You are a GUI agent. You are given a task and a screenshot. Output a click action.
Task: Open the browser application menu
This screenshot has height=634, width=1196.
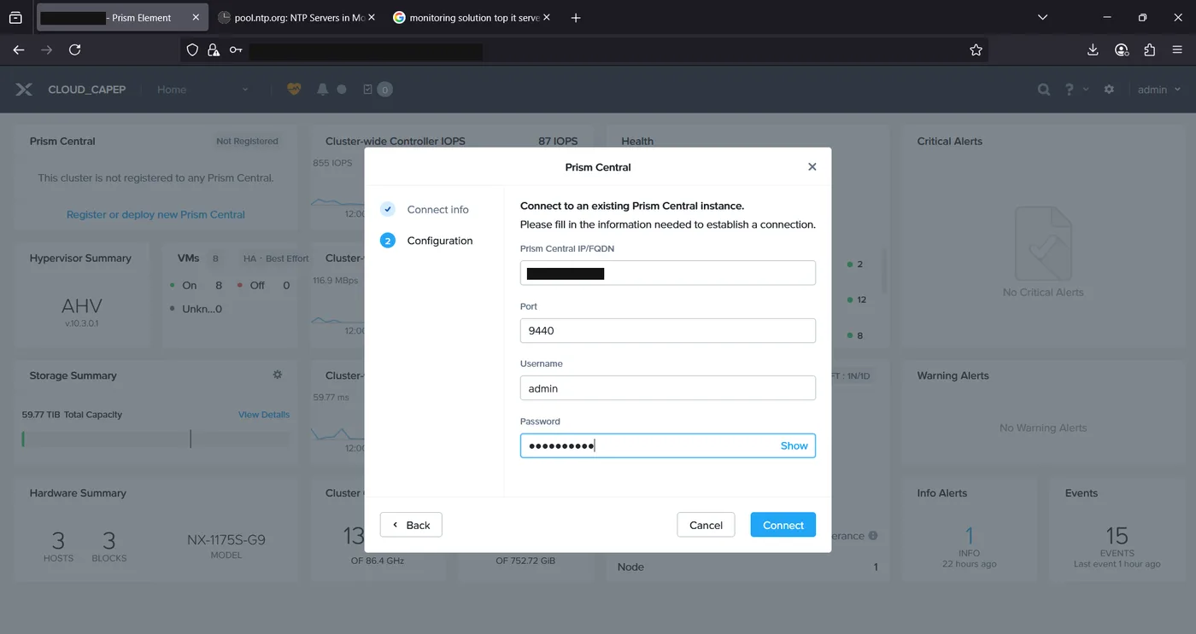1177,49
